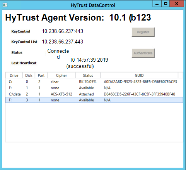Select the highlighted F: drive row
186x170 pixels.
[x=94, y=100]
